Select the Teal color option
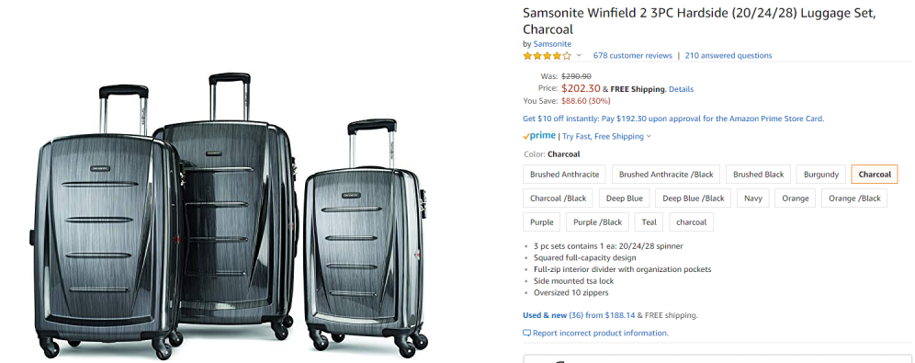The image size is (915, 363). coord(649,222)
